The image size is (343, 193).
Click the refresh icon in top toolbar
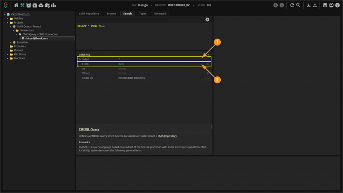[292, 5]
